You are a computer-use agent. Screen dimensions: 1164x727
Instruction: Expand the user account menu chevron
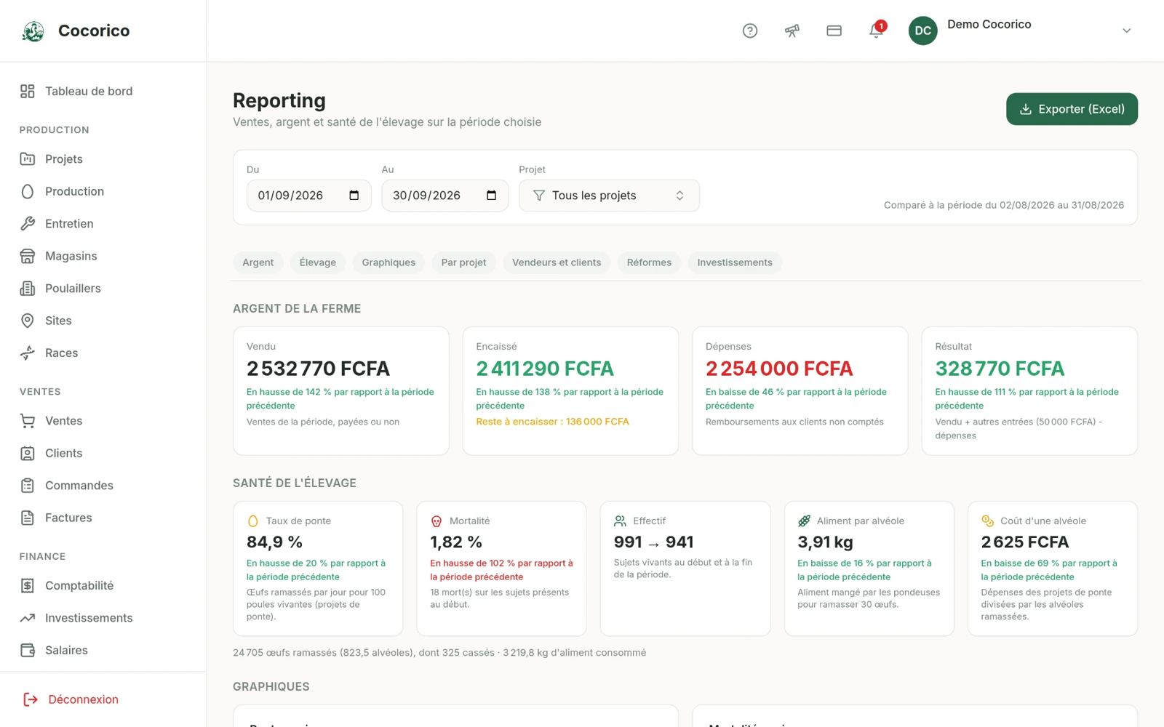[x=1126, y=31]
